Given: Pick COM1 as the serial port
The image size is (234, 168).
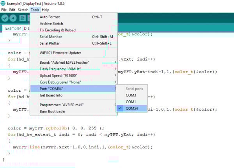Looking at the screenshot, I should point(131,102).
